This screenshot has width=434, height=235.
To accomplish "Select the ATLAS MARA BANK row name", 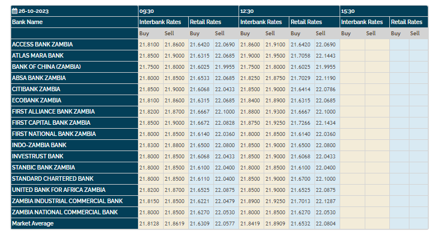I will 37,56.
